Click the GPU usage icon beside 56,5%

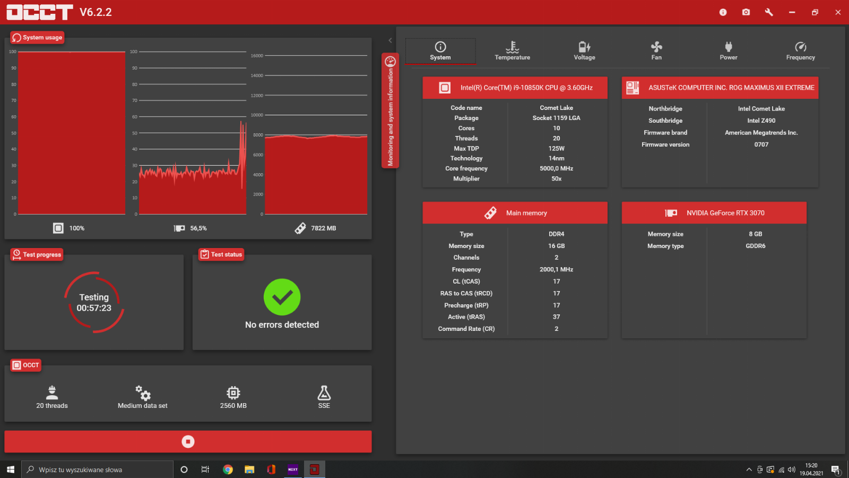tap(179, 228)
